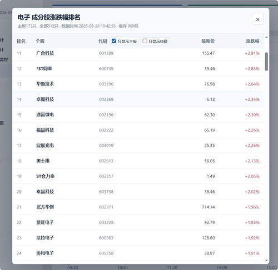Click change value +2.34%
Screen dimensions: 278x270
[x=252, y=99]
